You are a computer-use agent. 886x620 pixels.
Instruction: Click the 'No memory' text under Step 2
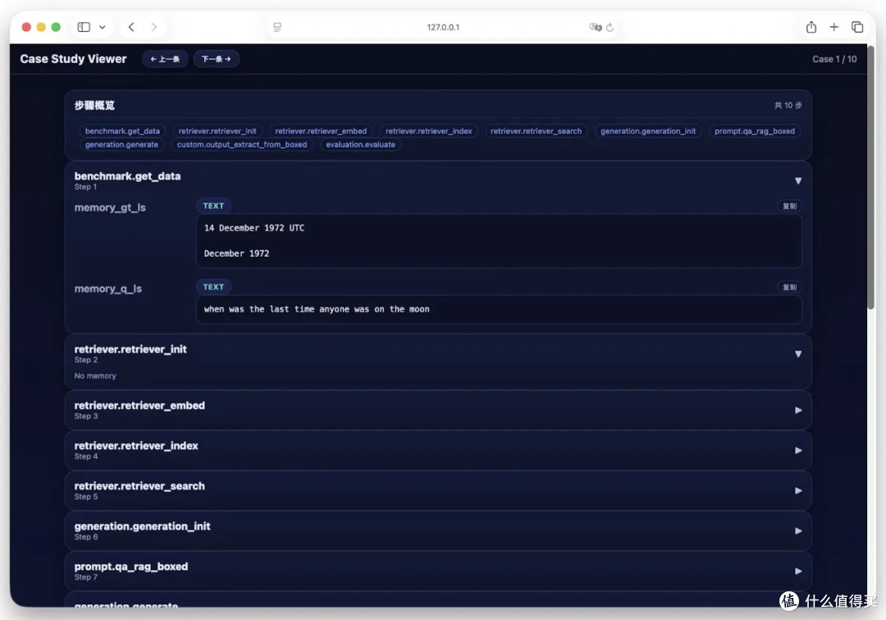coord(95,376)
